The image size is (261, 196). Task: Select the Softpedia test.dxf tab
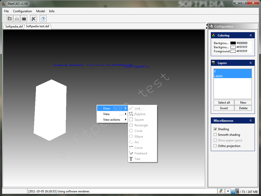[x=38, y=26]
